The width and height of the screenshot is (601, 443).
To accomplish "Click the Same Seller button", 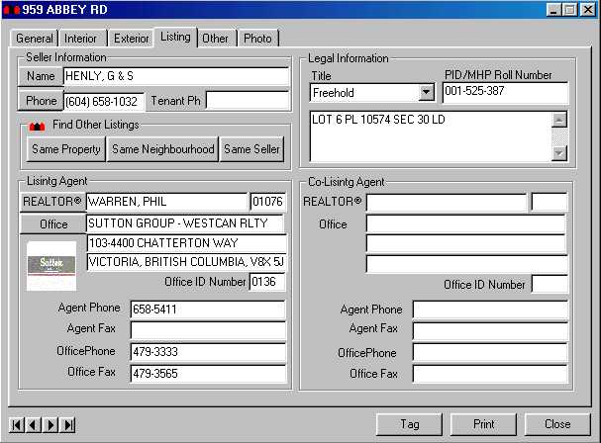I will click(251, 149).
